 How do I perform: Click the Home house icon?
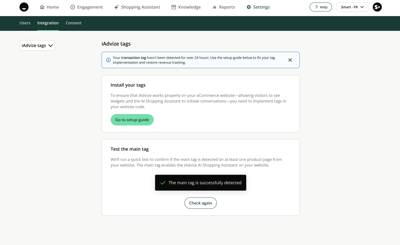coord(42,7)
